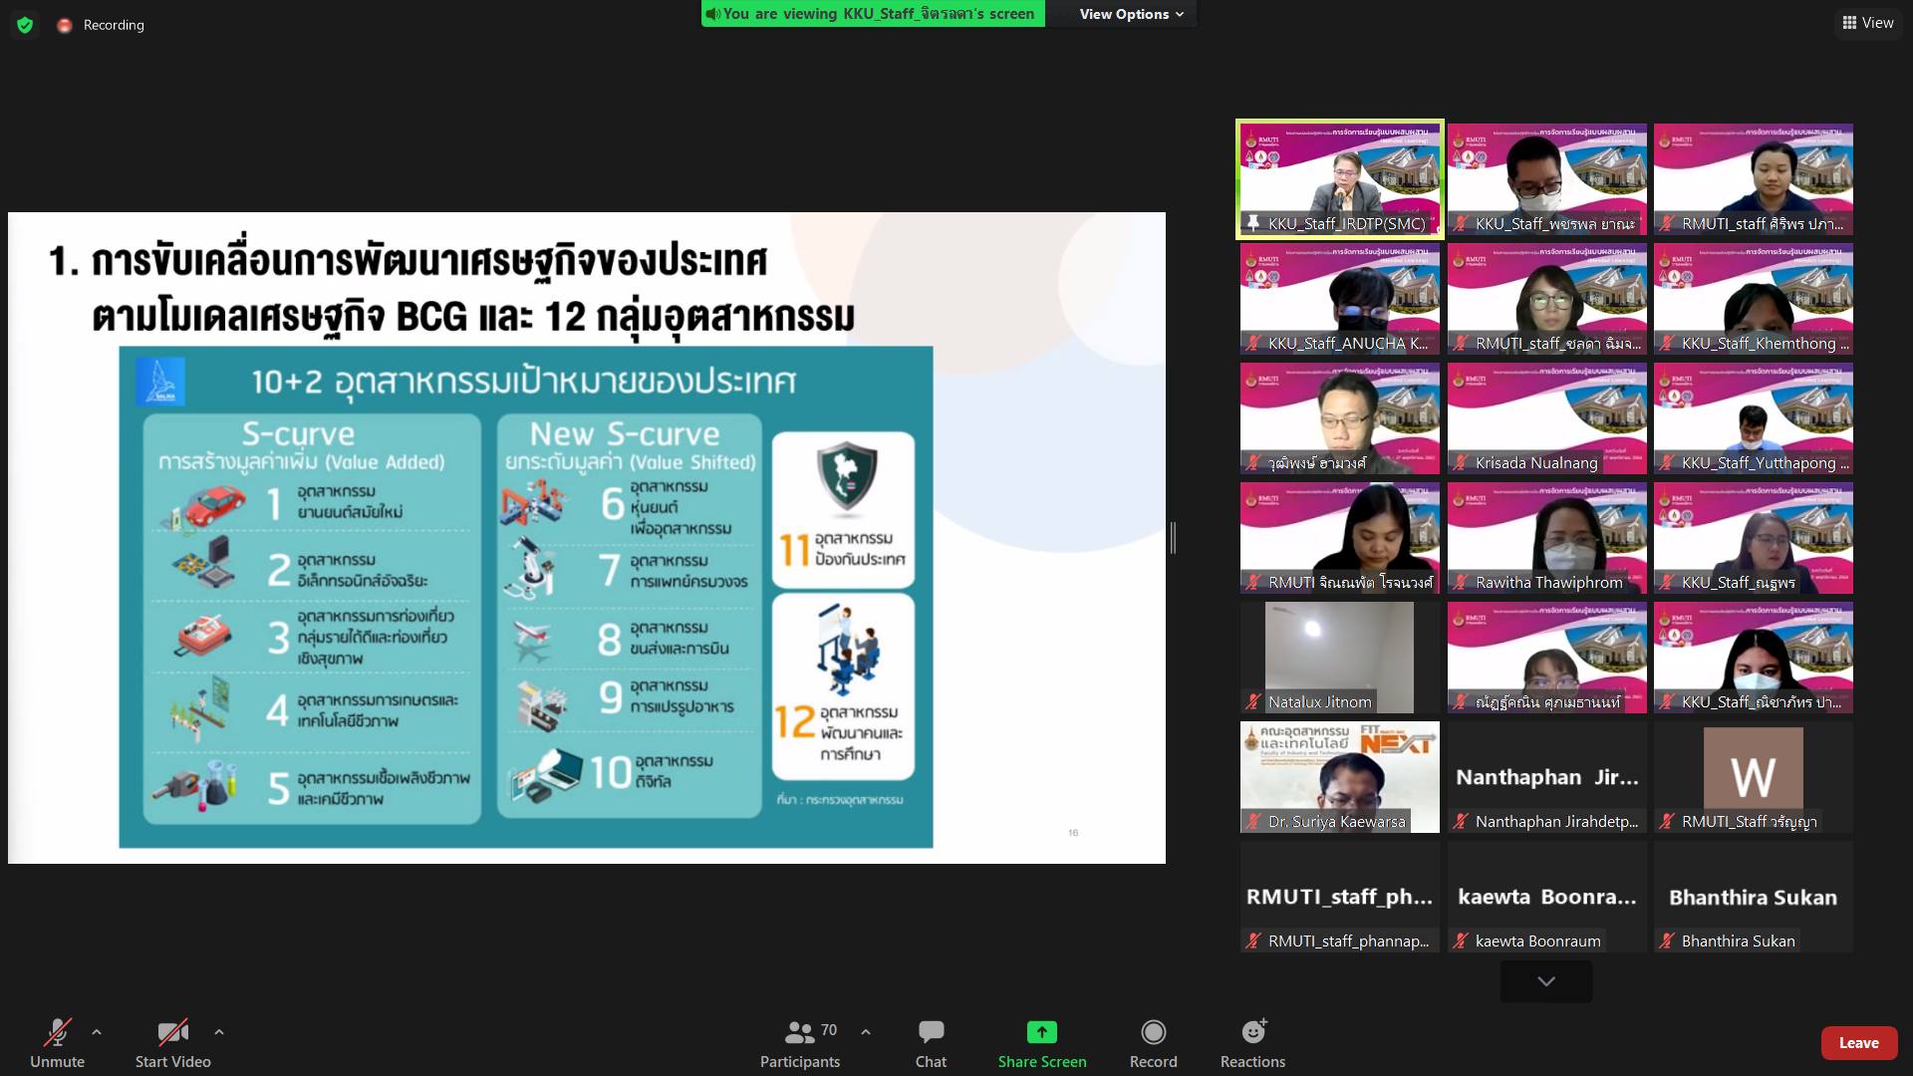Screen dimensions: 1913x1076
Task: Start recording with Record icon
Action: pos(1153,1032)
